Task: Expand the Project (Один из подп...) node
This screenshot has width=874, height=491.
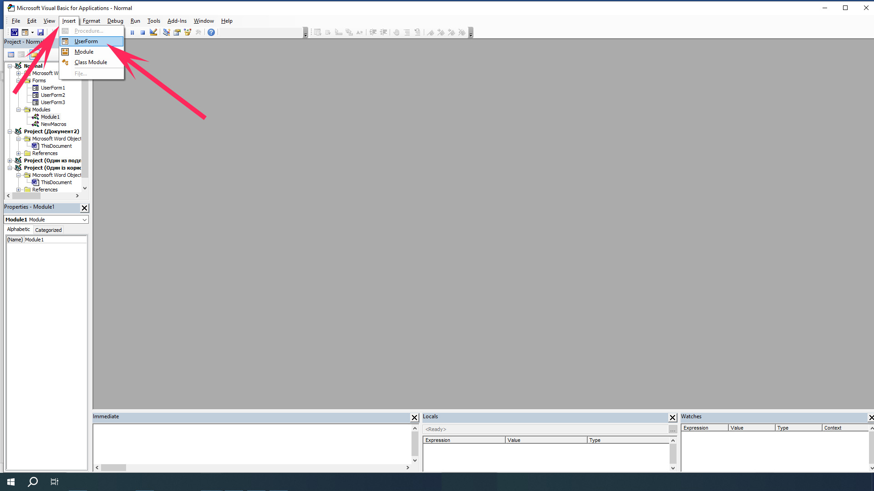Action: (x=10, y=160)
